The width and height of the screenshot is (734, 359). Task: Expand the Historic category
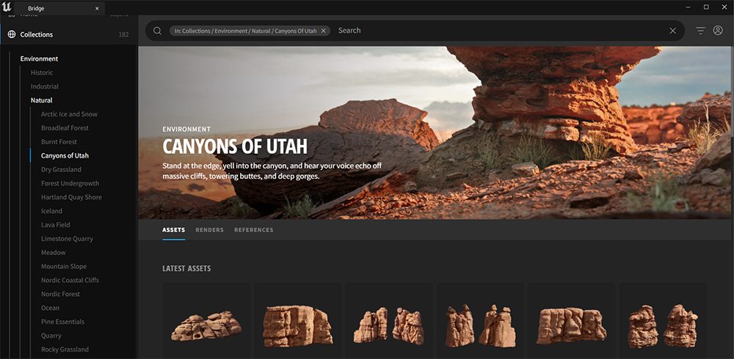(x=42, y=73)
